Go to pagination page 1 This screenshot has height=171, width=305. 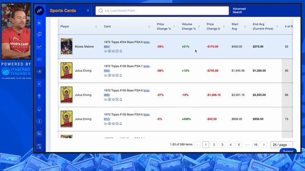click(x=205, y=145)
